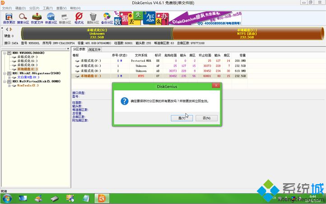This screenshot has height=204, width=326.
Task: Open the DiskGenius taskbar button
Action: tap(102, 199)
